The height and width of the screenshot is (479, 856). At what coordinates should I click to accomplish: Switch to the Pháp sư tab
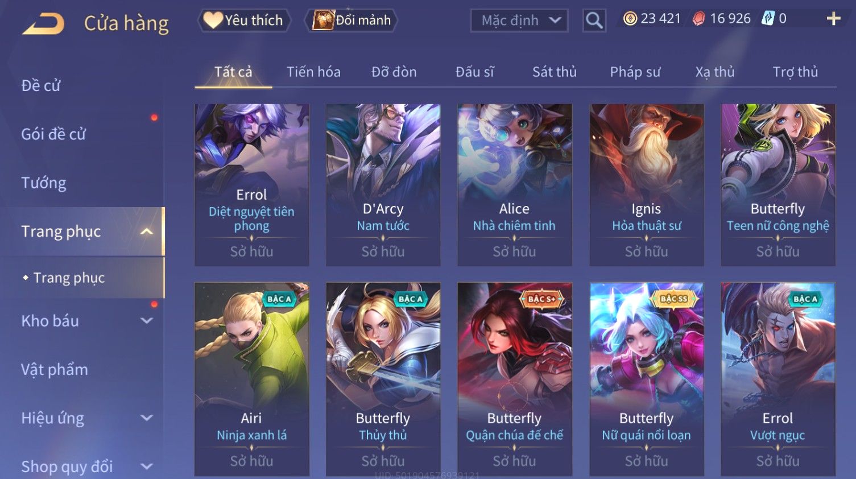pyautogui.click(x=635, y=72)
